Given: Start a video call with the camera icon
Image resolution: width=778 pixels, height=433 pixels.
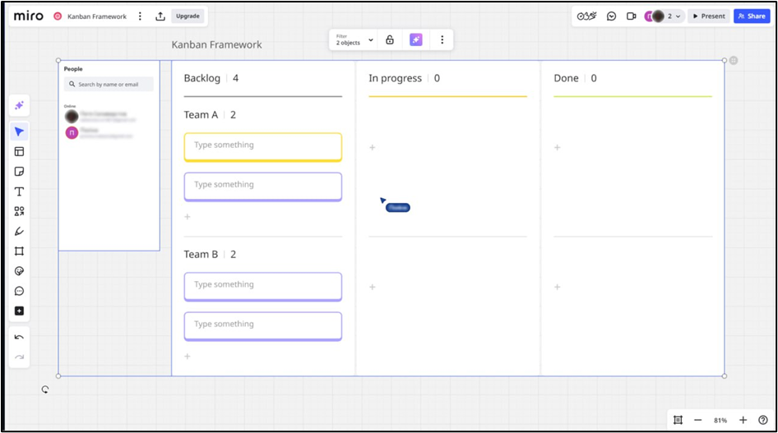Looking at the screenshot, I should [x=632, y=16].
